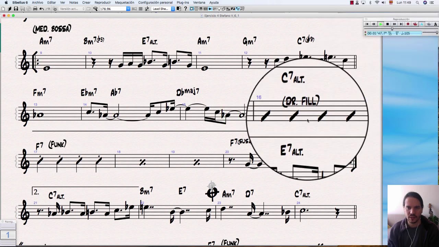Screen dimensions: 439x247
Task: Open the Wi-Fi menu bar icon
Action: pyautogui.click(x=377, y=2)
